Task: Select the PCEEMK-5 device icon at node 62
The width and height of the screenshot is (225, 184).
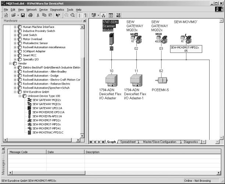Action: (161, 80)
